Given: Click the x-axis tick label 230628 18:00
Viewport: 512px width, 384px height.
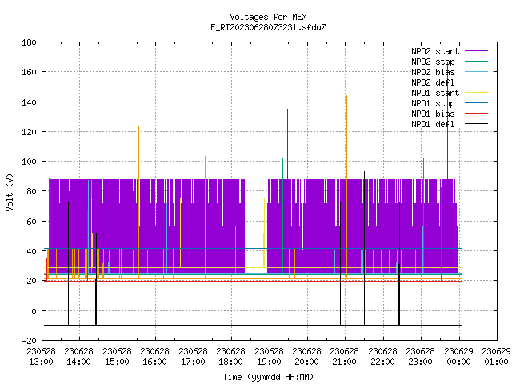Looking at the screenshot, I should pyautogui.click(x=231, y=357).
